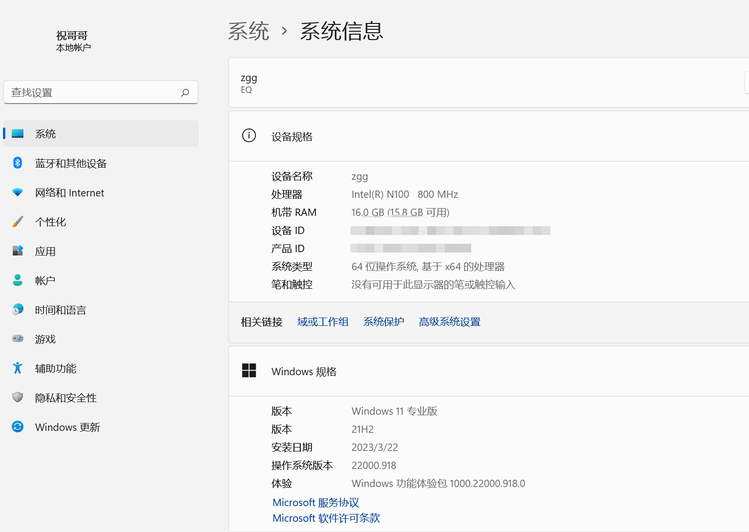Image resolution: width=749 pixels, height=532 pixels.
Task: Click the 笔和触控 label
Action: (x=292, y=285)
